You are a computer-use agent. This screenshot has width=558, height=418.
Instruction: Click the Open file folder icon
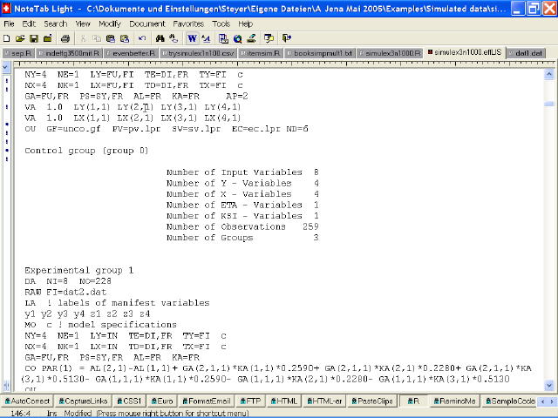[x=21, y=38]
